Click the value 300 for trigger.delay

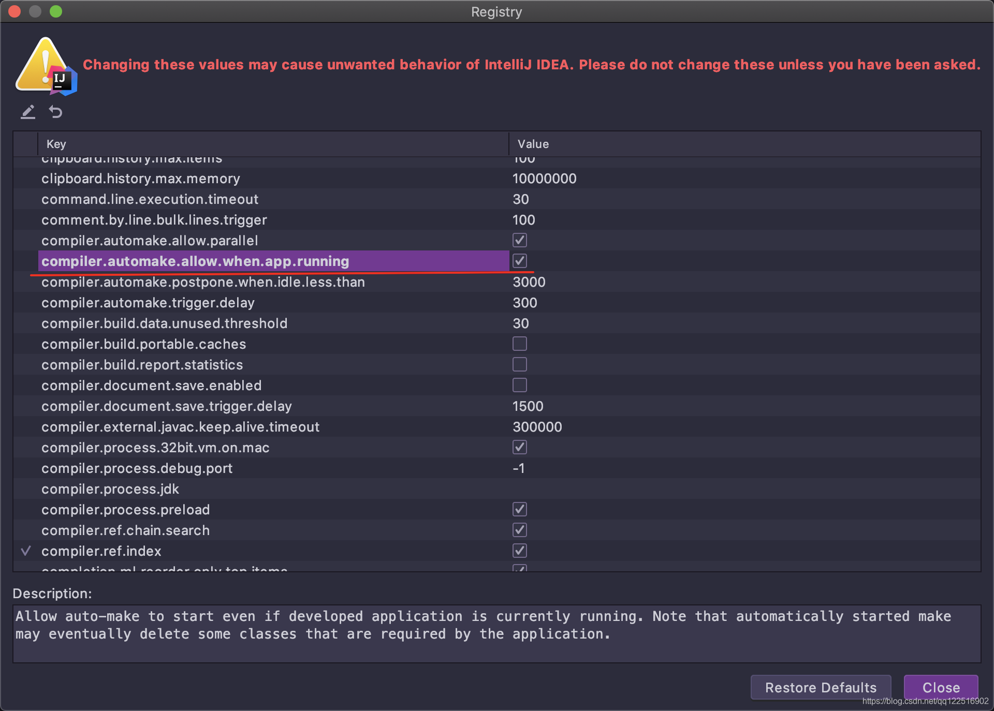[x=524, y=303]
